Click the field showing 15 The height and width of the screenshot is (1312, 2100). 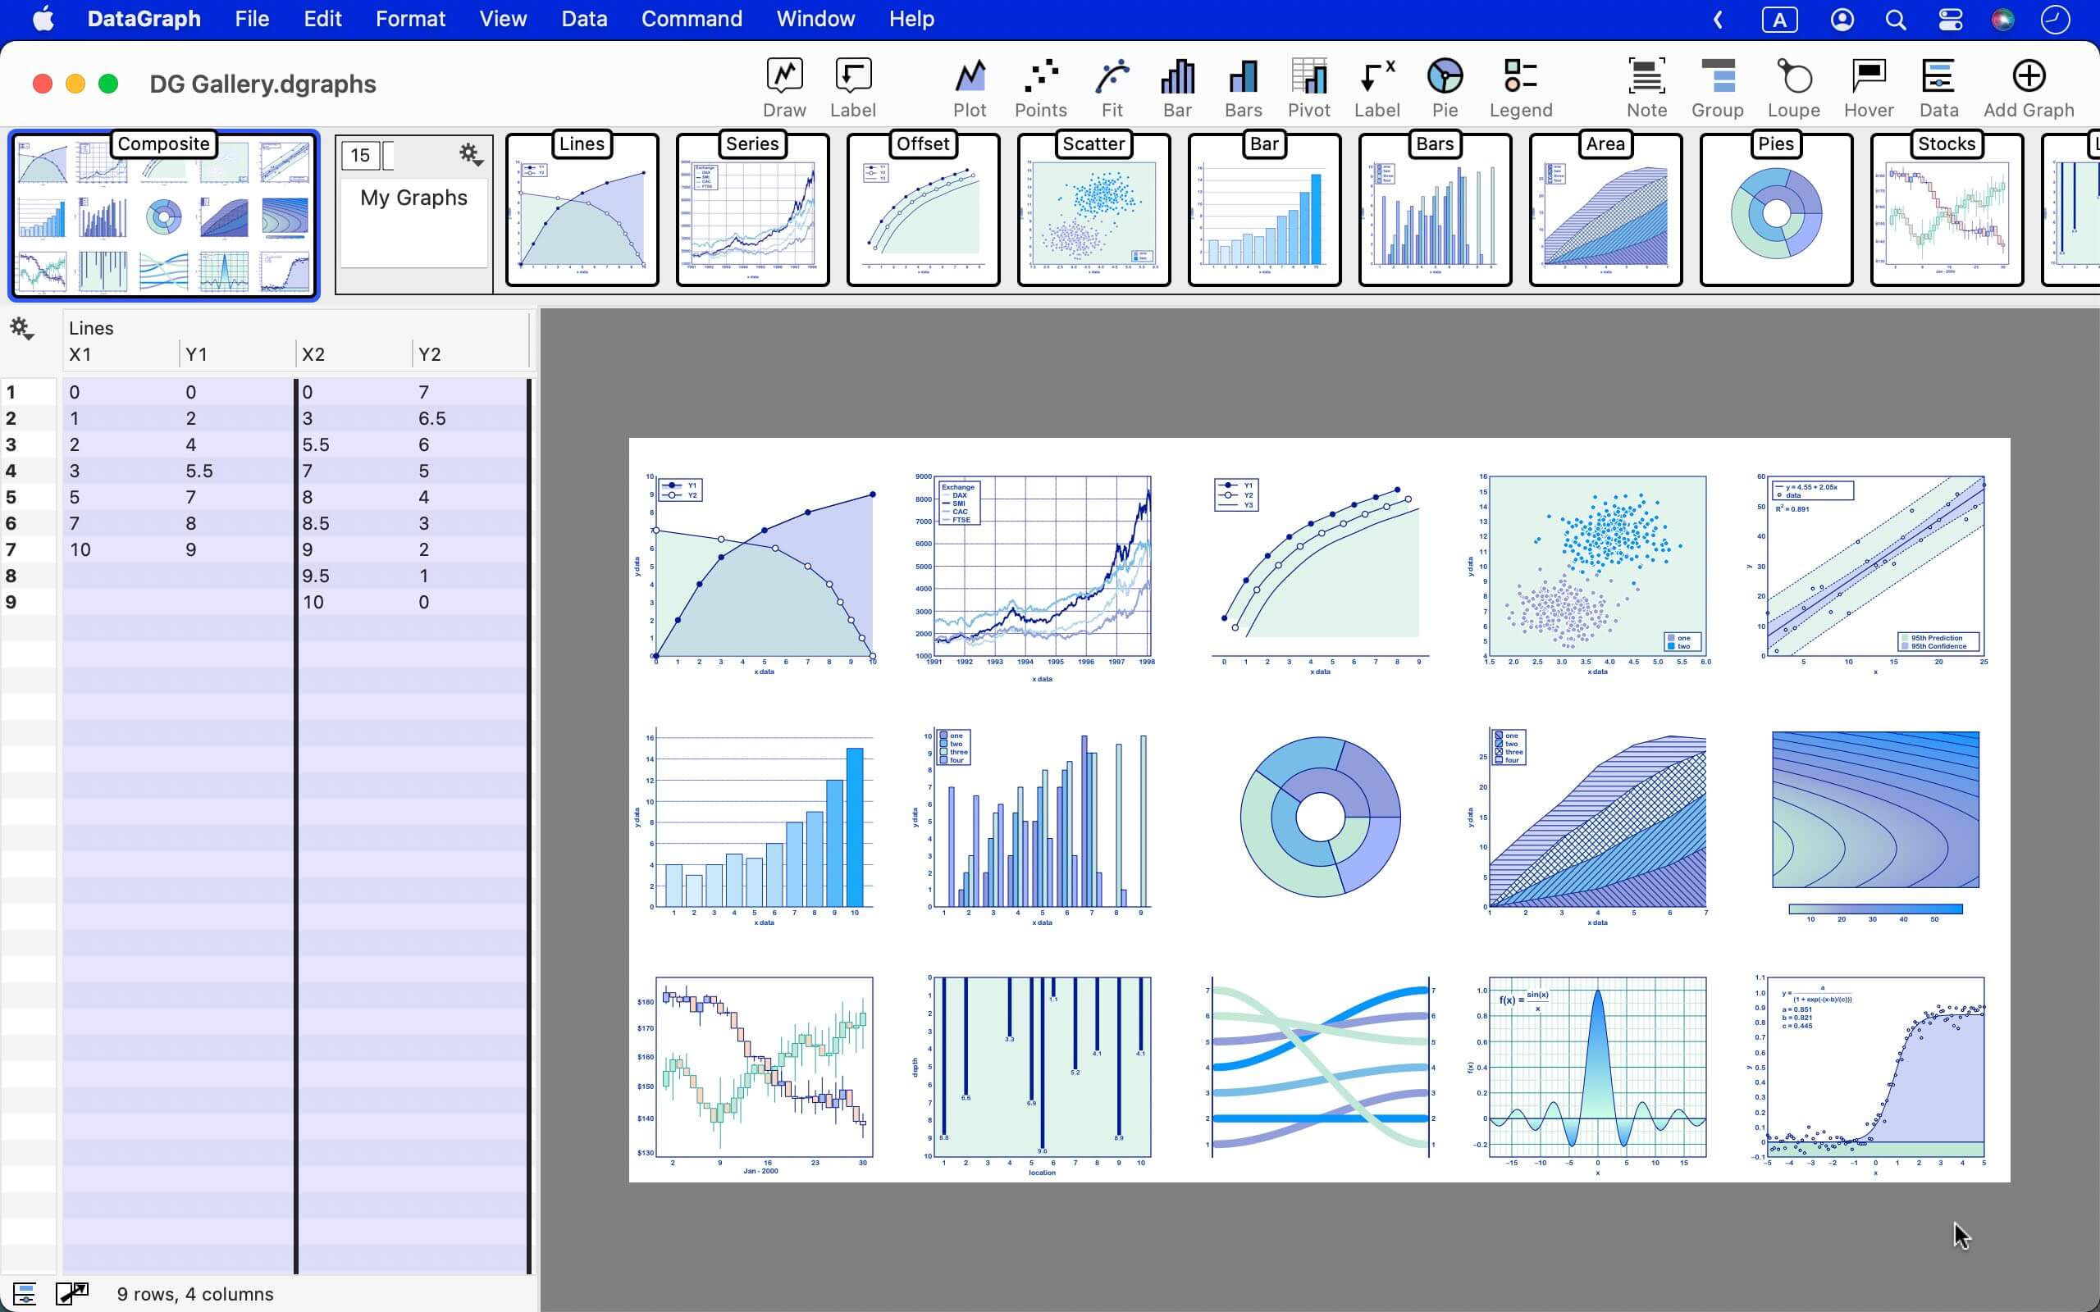[x=361, y=155]
